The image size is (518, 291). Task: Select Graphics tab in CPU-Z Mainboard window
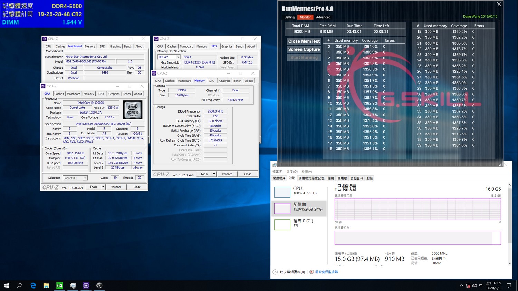[x=115, y=46]
